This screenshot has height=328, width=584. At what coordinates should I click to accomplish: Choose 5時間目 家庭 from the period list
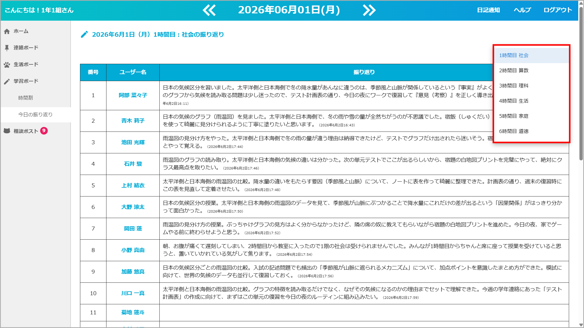[531, 116]
